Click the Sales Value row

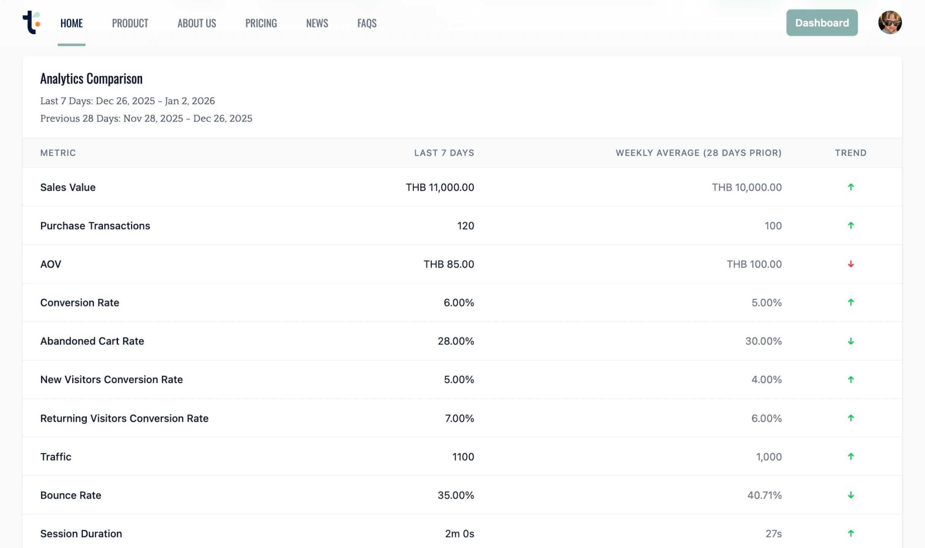tap(68, 187)
